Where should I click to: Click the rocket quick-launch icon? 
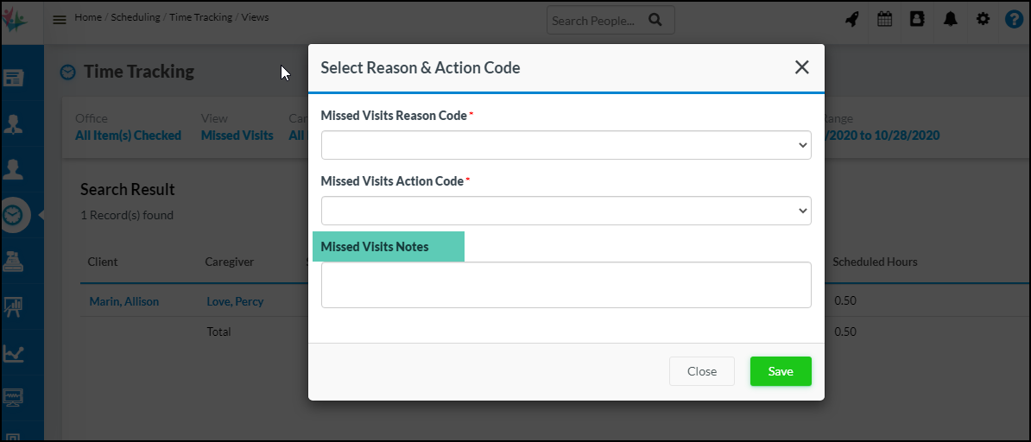[852, 19]
